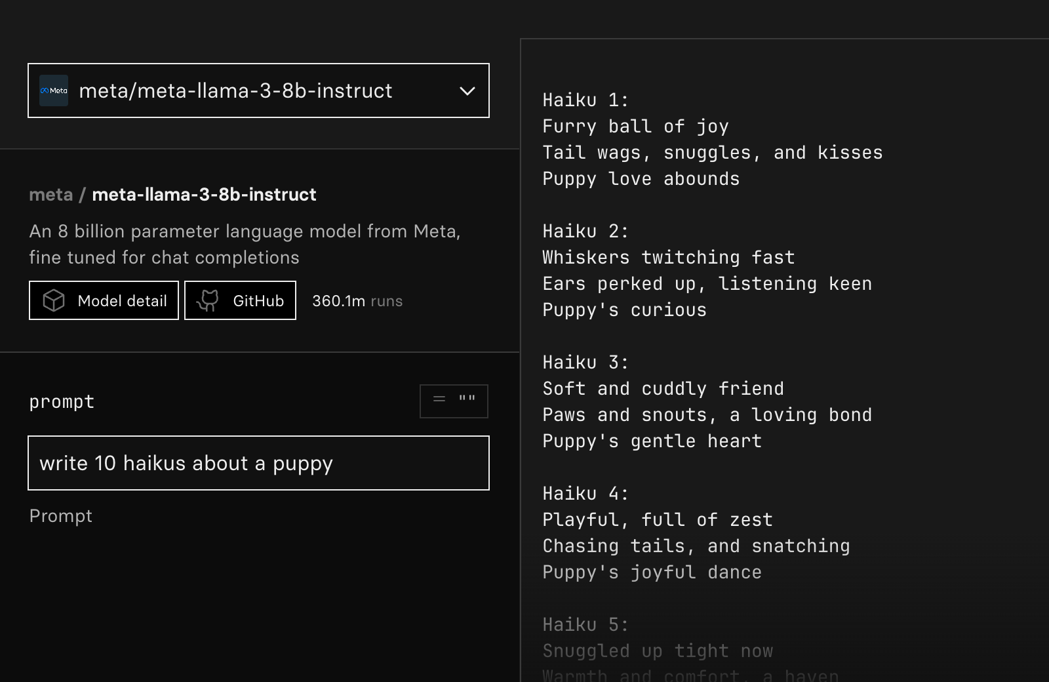Click the line 'Whiskers twitching fast'
Screen dimensions: 1049x682
coord(668,257)
